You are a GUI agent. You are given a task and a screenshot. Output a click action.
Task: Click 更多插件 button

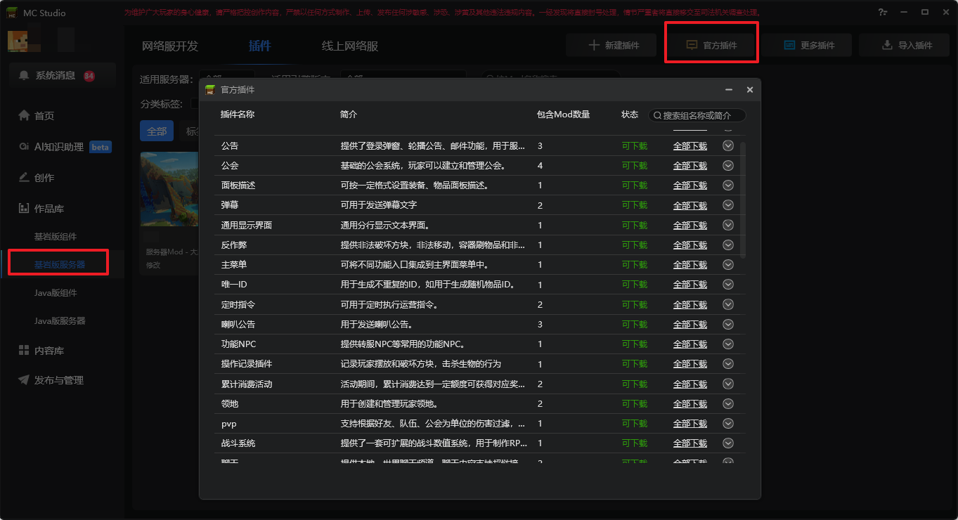[x=808, y=45]
